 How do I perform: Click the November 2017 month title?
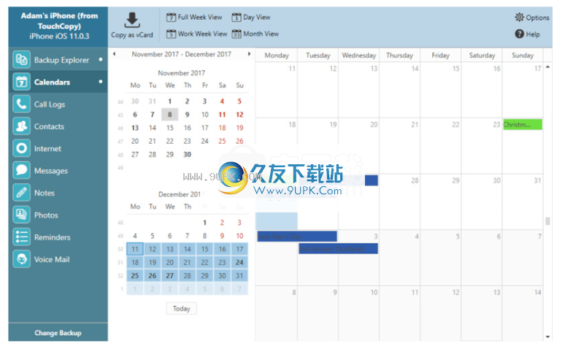click(x=182, y=73)
